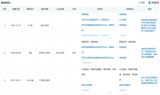Click the 披露日期 column header
Viewport: 160px width, 95px height.
click(16, 9)
